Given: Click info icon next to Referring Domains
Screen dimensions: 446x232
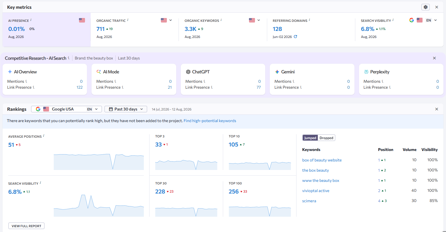Looking at the screenshot, I should [309, 20].
